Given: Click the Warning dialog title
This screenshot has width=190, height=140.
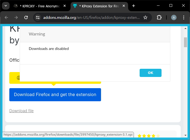Looking at the screenshot, I should (37, 34).
